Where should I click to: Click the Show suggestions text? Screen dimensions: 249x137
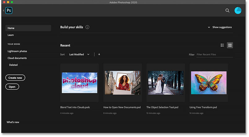click(x=222, y=27)
